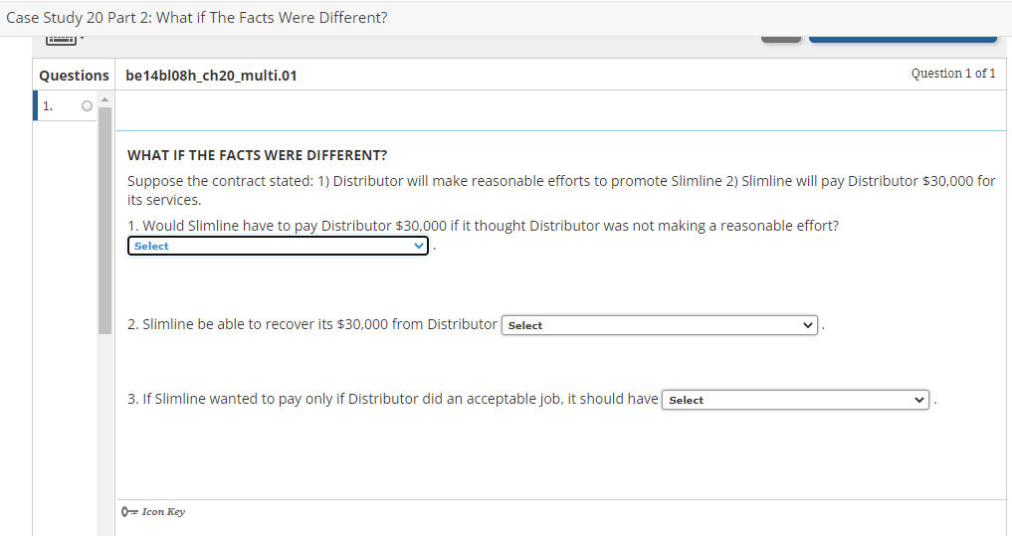
Task: Click the question list scrollbar thumb
Action: 104,221
